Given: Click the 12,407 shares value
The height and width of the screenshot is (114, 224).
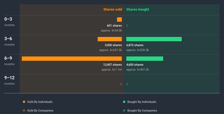Looking at the screenshot, I should (x=113, y=65).
